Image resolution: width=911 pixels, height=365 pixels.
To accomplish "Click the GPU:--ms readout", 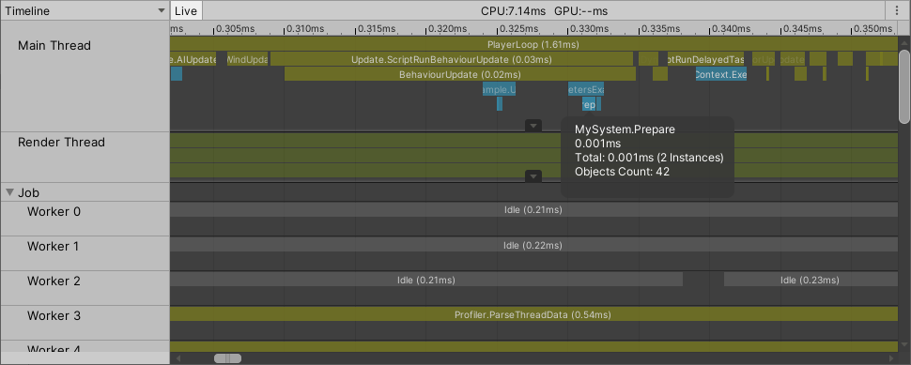I will click(581, 11).
